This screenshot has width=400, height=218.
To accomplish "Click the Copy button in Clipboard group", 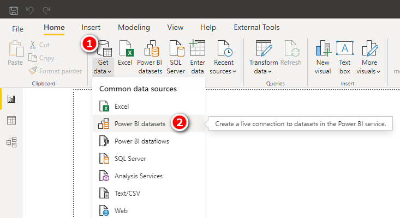I will [x=41, y=58].
